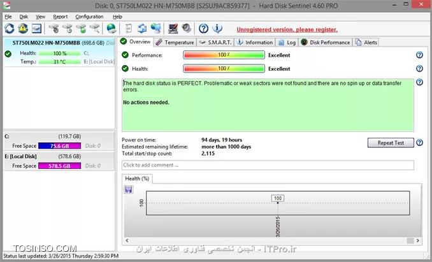Image resolution: width=432 pixels, height=262 pixels.
Task: Switch to the Temperature tab
Action: [175, 43]
